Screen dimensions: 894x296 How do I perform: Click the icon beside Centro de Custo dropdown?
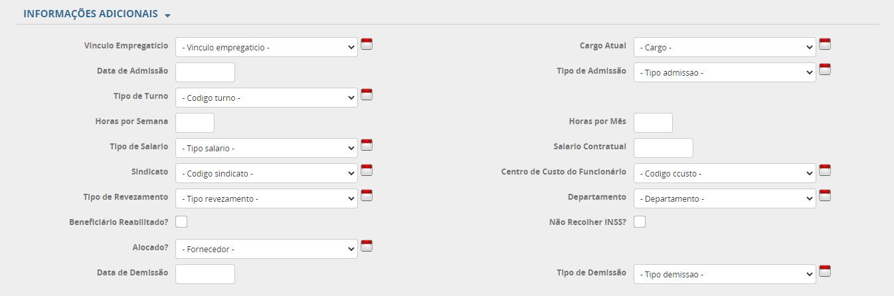(825, 171)
